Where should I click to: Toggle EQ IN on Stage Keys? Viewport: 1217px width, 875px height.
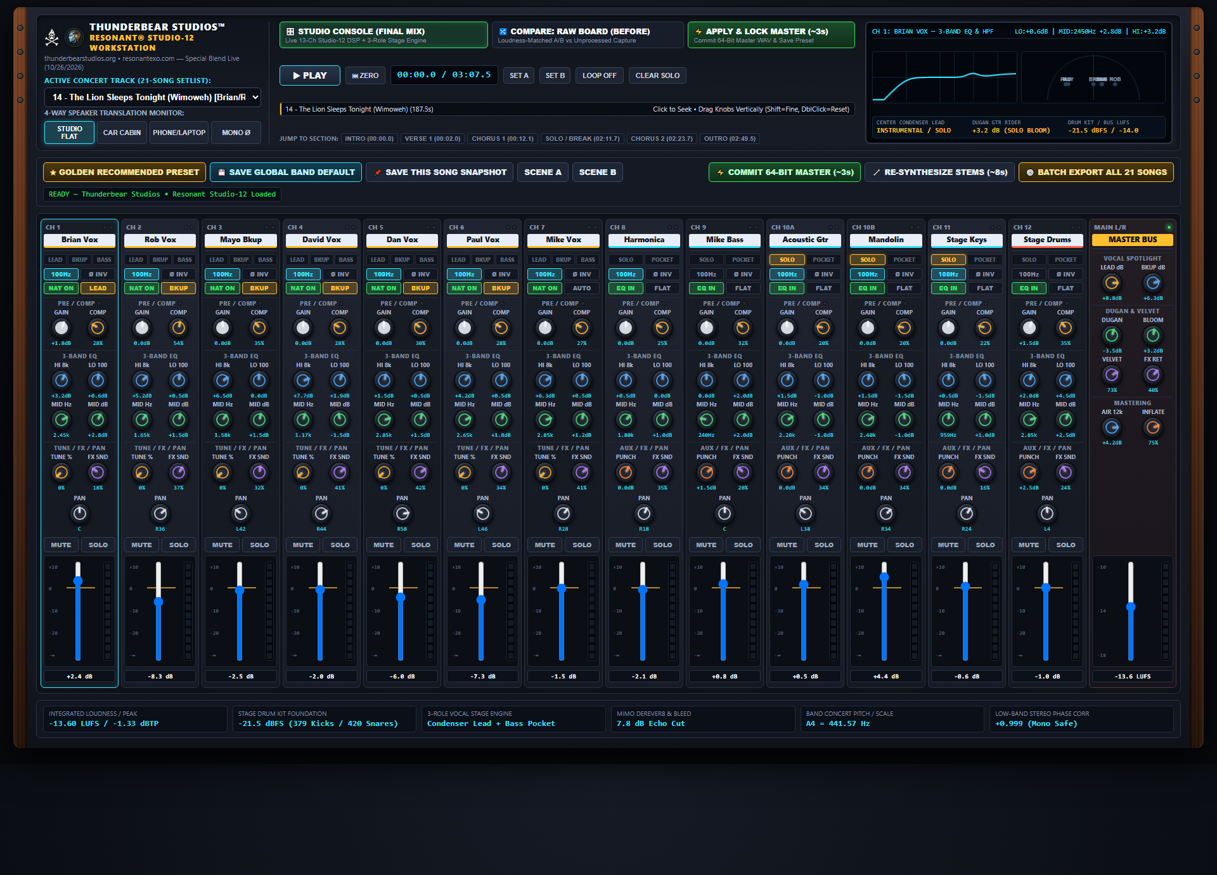pos(948,288)
